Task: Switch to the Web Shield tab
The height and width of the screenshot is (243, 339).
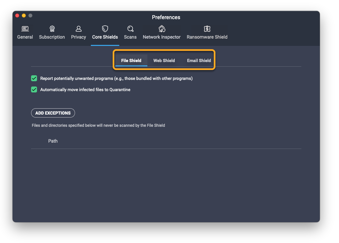Action: point(164,60)
